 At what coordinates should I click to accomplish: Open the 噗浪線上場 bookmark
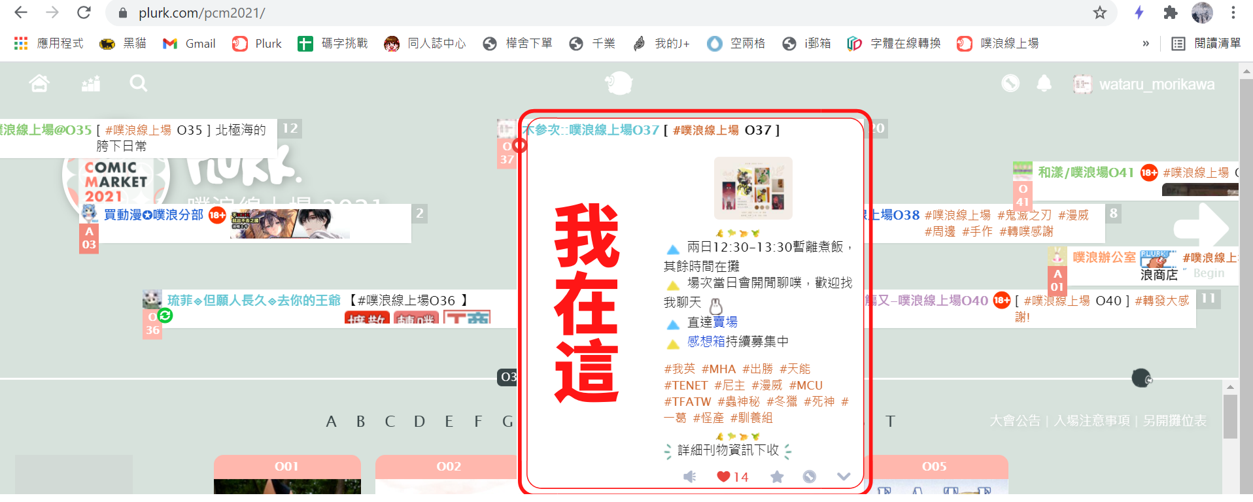[x=998, y=43]
